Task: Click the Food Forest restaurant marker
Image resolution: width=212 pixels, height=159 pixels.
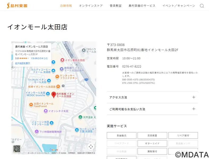Action: coord(31,105)
